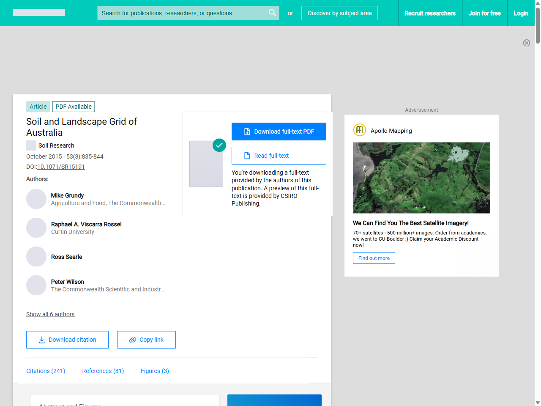The height and width of the screenshot is (406, 541).
Task: Expand Show all 6 authors
Action: 50,314
